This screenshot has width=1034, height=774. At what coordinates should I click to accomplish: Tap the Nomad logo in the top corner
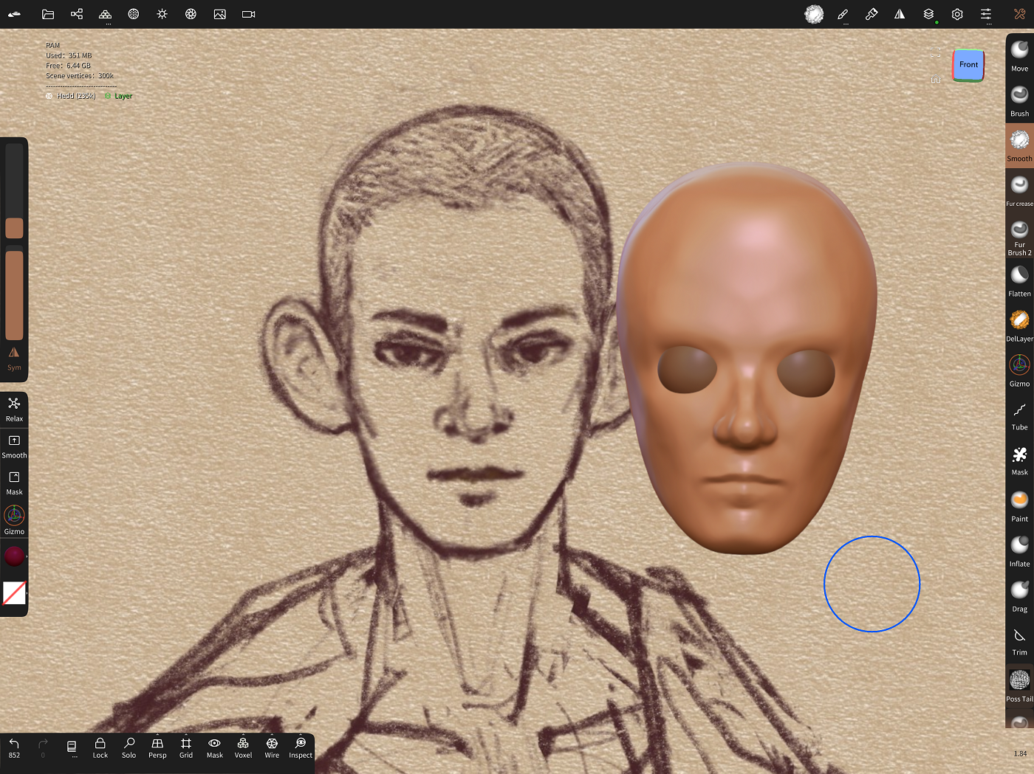[14, 14]
